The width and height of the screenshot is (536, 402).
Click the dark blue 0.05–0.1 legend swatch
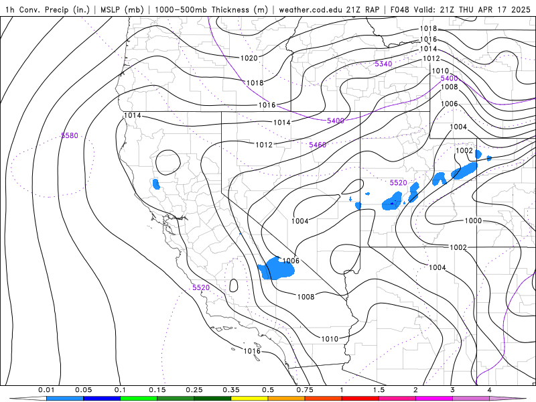click(x=102, y=399)
